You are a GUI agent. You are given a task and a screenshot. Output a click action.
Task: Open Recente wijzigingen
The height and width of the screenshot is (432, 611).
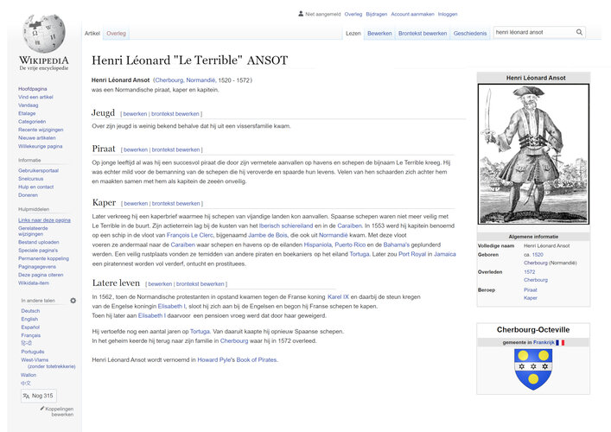(41, 130)
